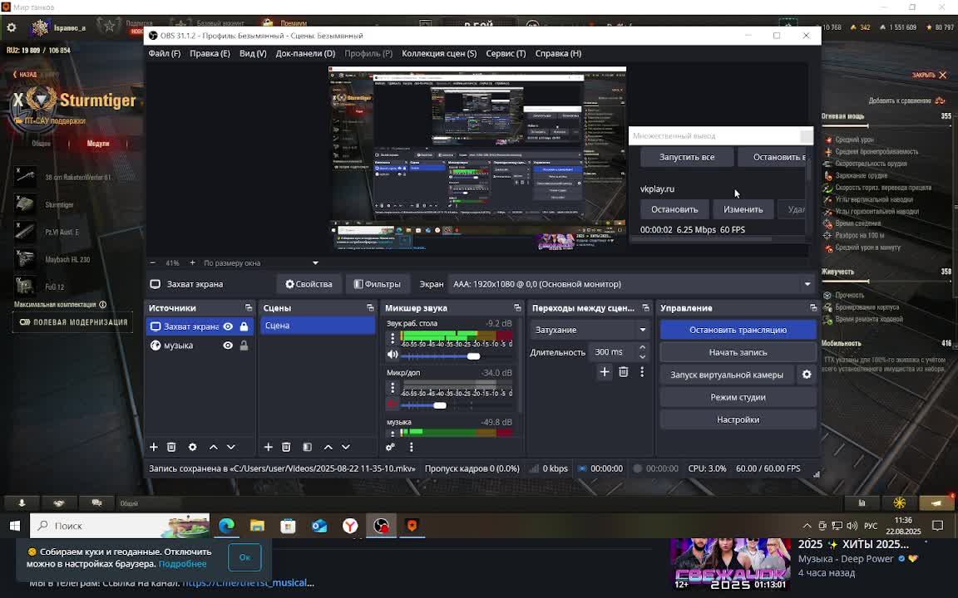Screen dimensions: 958x598
Task: Mute Звук раб. стола speaker icon
Action: 393,355
